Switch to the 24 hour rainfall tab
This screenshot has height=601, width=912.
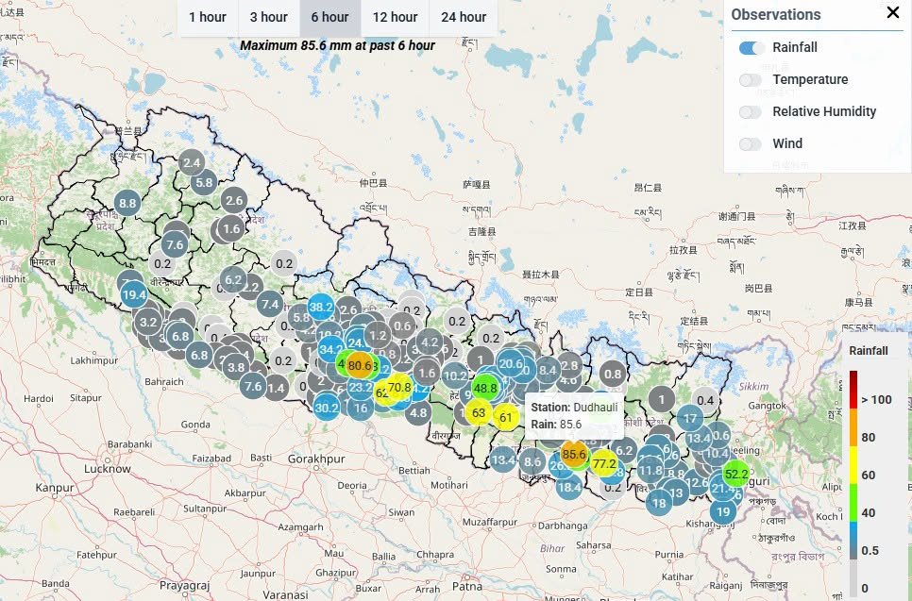point(463,17)
